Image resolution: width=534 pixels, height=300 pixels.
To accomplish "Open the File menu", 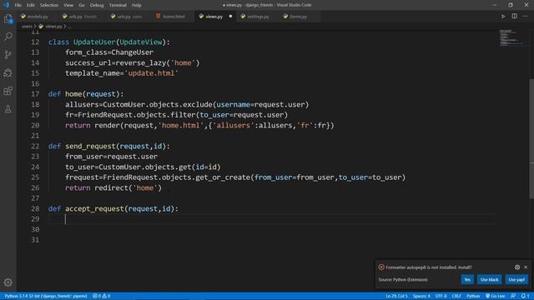I will [x=18, y=5].
